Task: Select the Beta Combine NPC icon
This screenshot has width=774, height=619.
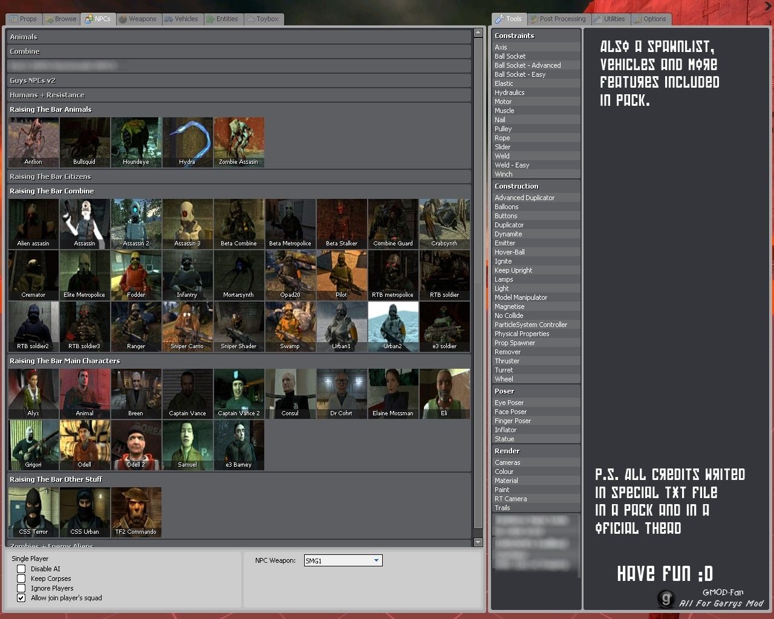Action: tap(239, 224)
